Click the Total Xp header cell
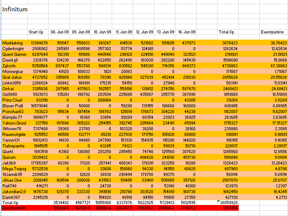288x216 pixels. [228, 32]
